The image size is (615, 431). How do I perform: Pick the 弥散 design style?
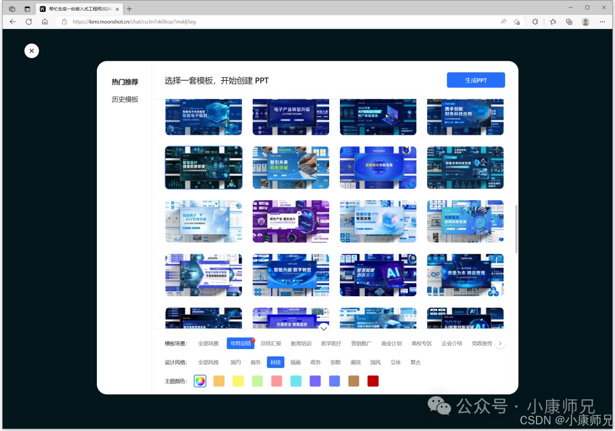[x=335, y=362]
